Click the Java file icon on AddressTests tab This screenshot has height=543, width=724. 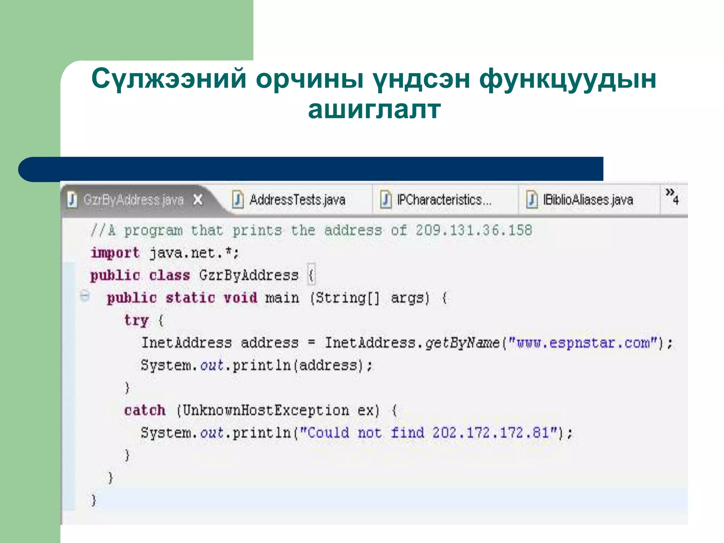pyautogui.click(x=238, y=200)
